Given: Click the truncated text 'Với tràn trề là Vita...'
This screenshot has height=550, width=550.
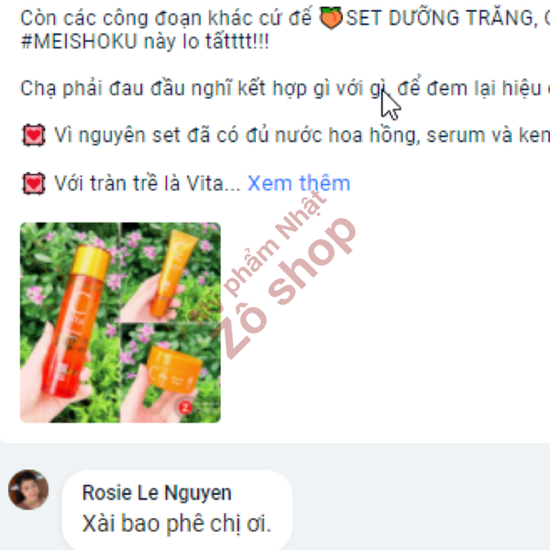Looking at the screenshot, I should [x=148, y=183].
